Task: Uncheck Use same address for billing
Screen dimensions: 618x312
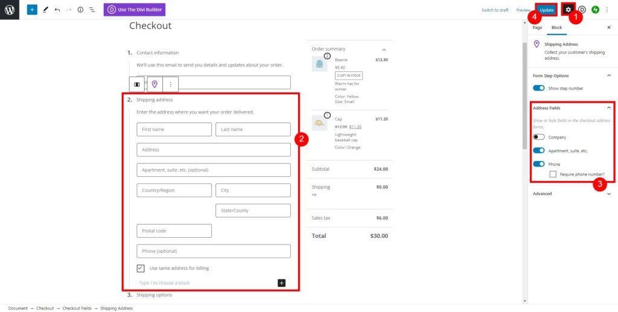Action: (x=141, y=269)
